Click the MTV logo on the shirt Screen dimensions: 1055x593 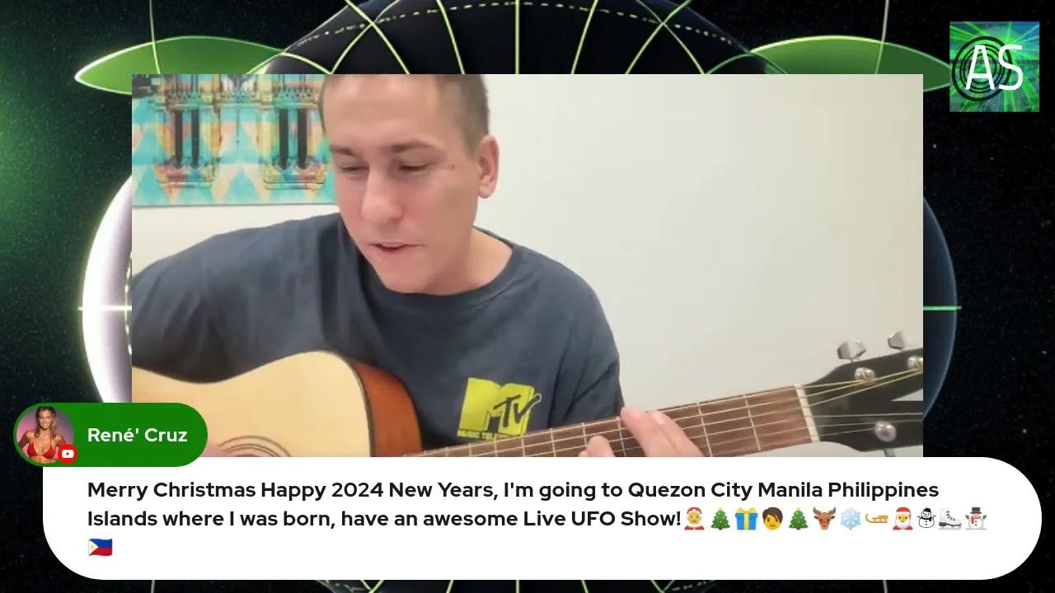[x=497, y=407]
